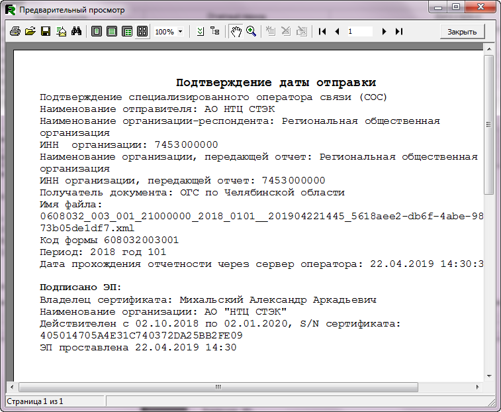Click the line ЭП проставлена 22.04.2019 14:30
The height and width of the screenshot is (412, 501).
point(138,347)
